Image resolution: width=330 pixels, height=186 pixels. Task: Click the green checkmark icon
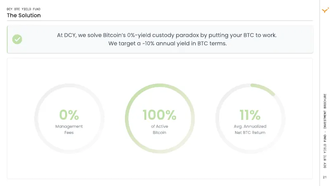pyautogui.click(x=17, y=39)
